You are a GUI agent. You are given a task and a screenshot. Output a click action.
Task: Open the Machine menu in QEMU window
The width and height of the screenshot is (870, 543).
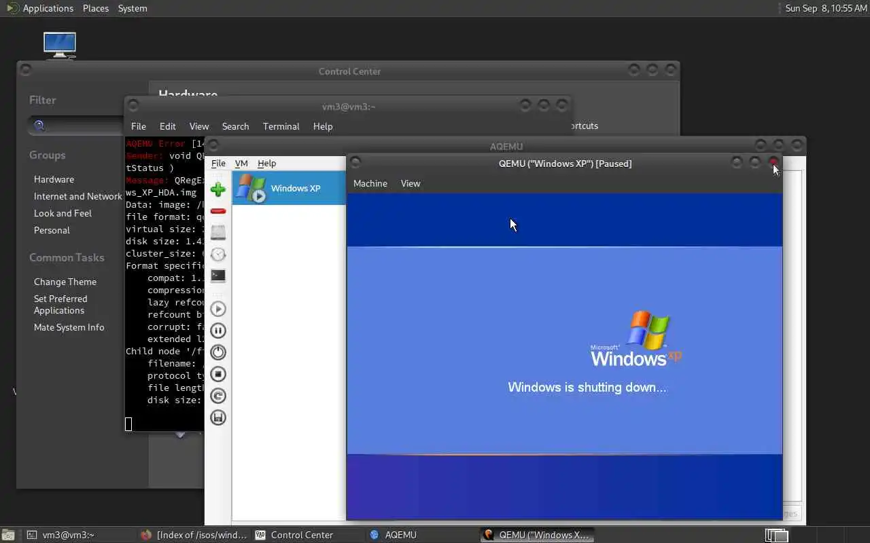point(370,183)
